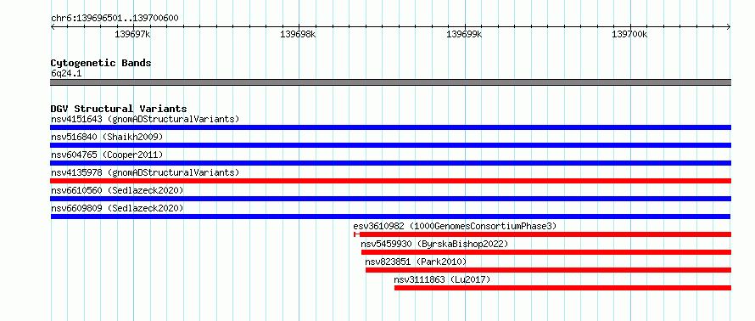This screenshot has height=321, width=755.
Task: Click the gray 6q24.1 cytogenetic band bar
Action: [390, 82]
